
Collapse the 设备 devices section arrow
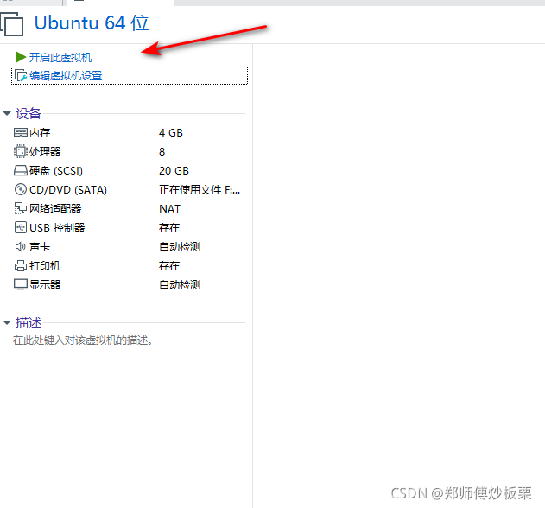pos(7,113)
